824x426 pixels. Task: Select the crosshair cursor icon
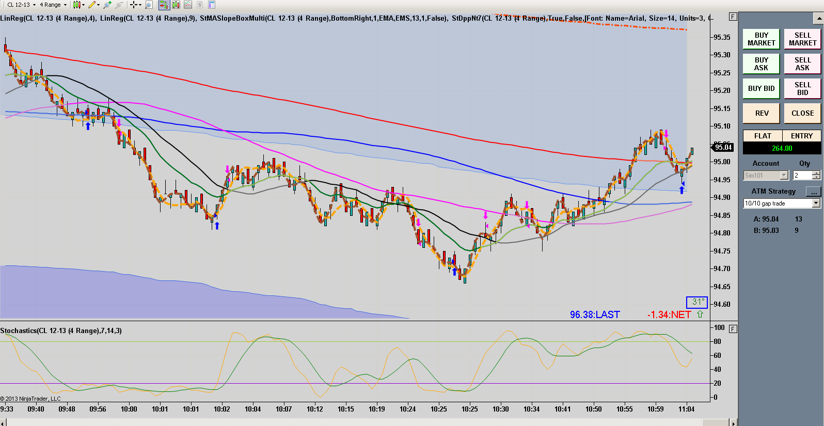click(x=133, y=5)
